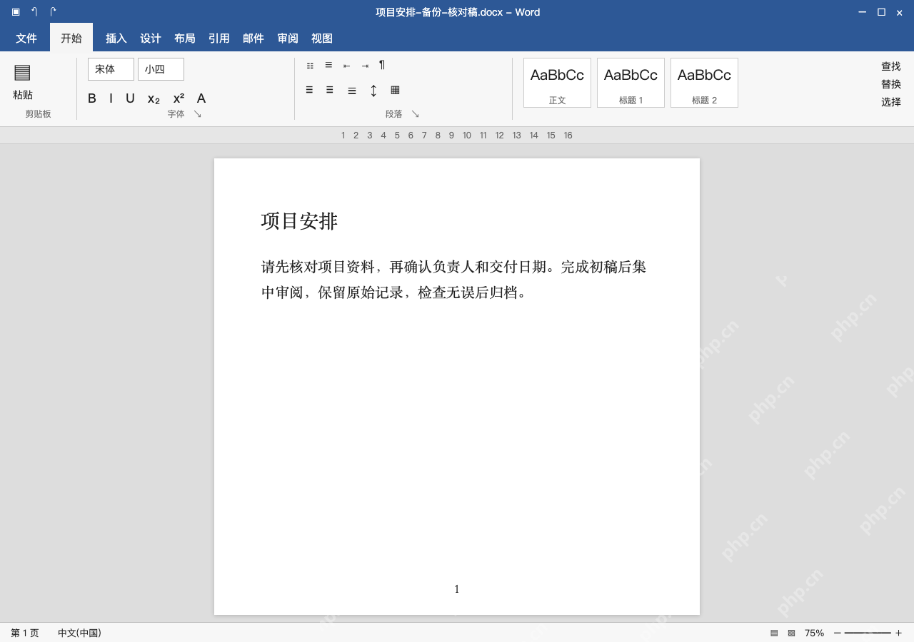This screenshot has height=642, width=914.
Task: Apply a bulleted list
Action: click(310, 66)
